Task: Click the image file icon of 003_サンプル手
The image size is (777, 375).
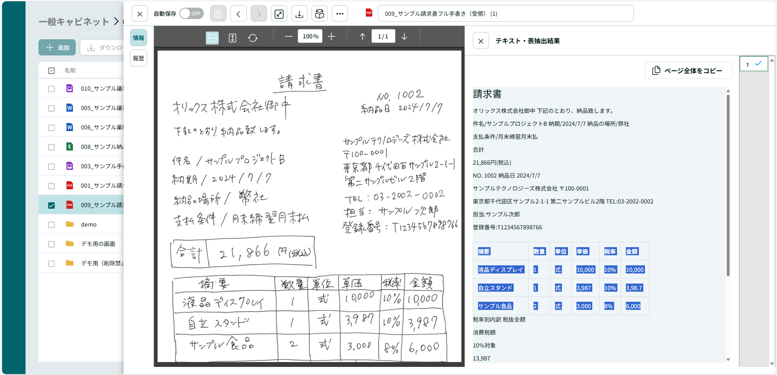Action: click(70, 166)
